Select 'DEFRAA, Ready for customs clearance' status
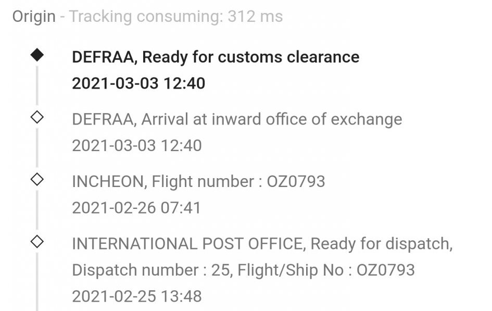This screenshot has width=492, height=311. point(216,57)
